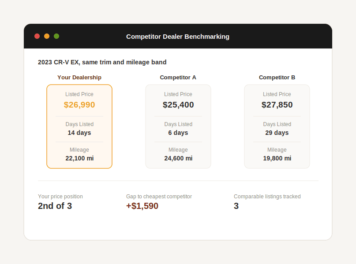
Task: Click the Comparable listings tracked label
Action: (x=267, y=197)
